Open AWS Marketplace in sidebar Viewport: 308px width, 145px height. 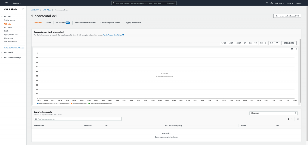[x=10, y=42]
